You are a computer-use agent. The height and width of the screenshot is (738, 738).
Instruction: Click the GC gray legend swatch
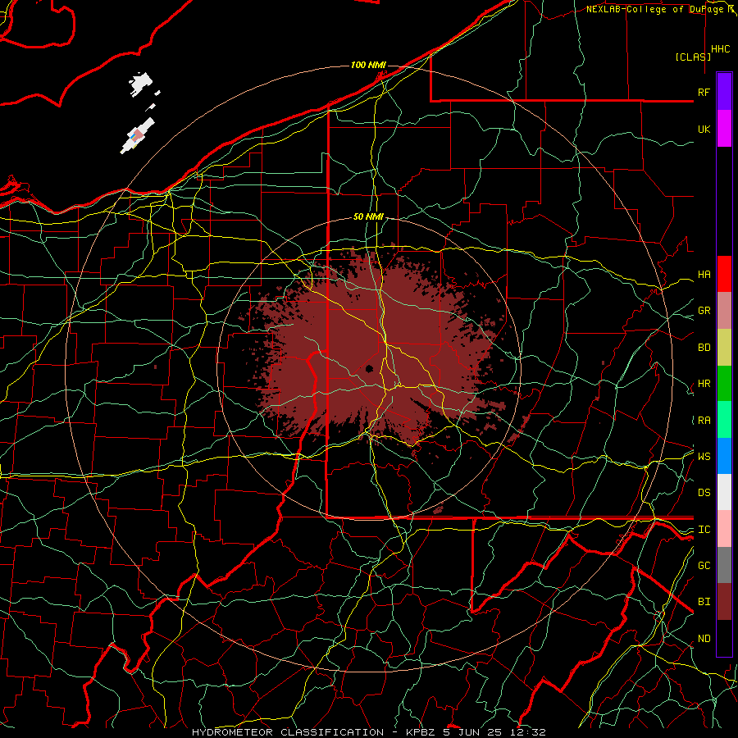click(x=724, y=565)
